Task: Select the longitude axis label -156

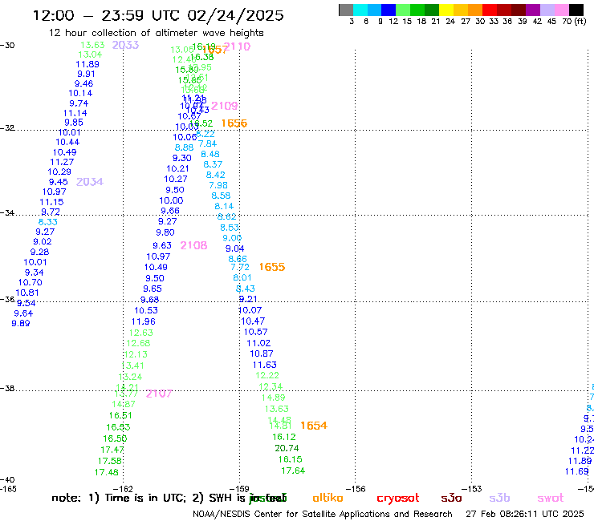Action: click(356, 489)
